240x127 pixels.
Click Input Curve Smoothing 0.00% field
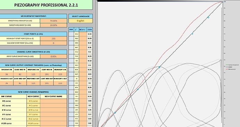54,56
